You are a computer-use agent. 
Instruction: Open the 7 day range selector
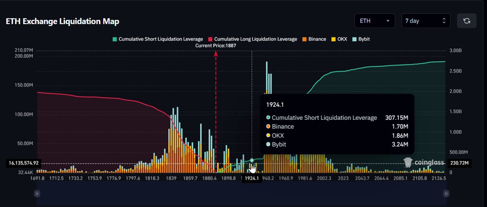(x=425, y=21)
